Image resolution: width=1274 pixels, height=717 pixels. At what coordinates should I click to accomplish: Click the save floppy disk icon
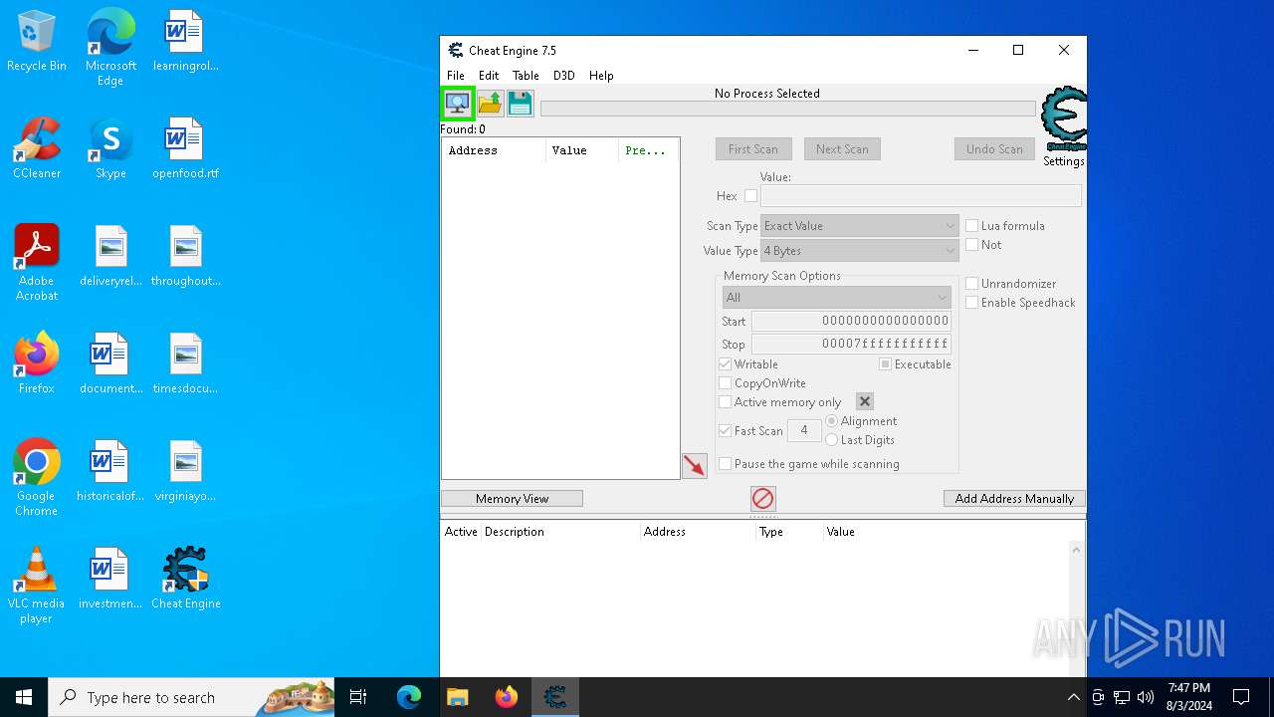tap(520, 103)
